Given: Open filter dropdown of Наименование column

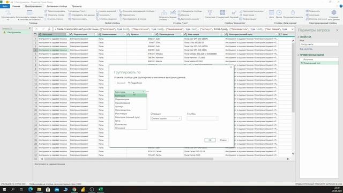Looking at the screenshot, I should point(124,34).
